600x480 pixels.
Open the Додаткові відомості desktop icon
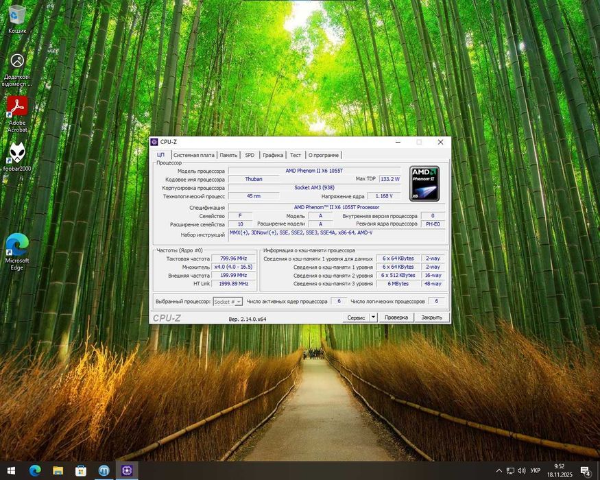pos(17,70)
